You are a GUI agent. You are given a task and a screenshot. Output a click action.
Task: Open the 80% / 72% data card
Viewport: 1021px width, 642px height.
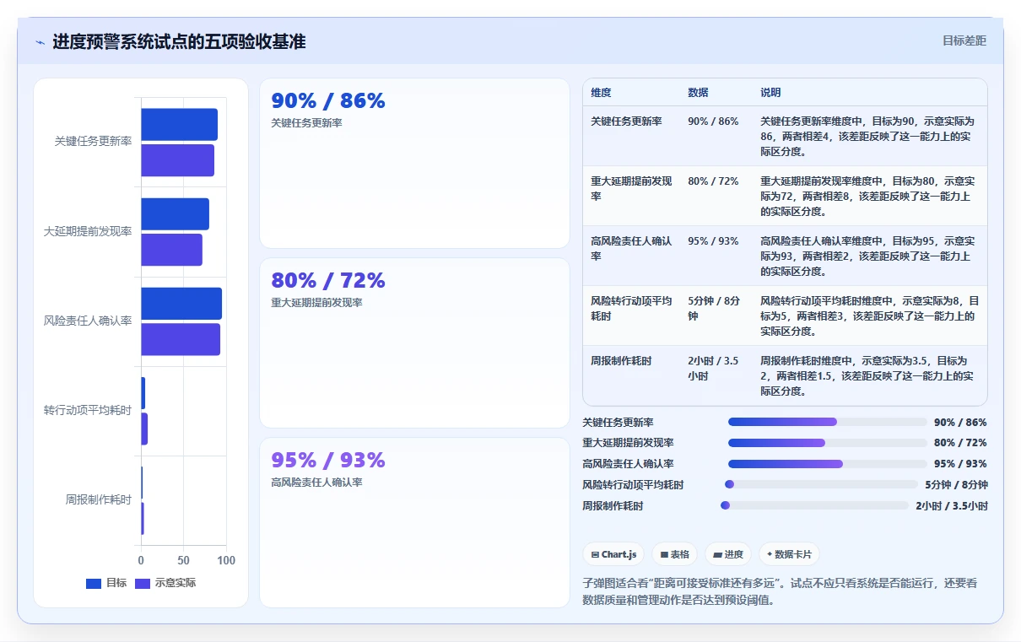[x=414, y=343]
